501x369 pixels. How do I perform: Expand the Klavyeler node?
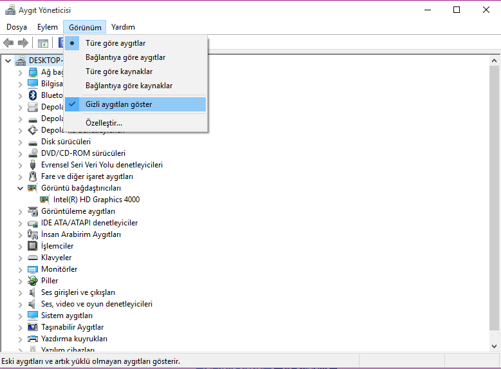pyautogui.click(x=21, y=258)
